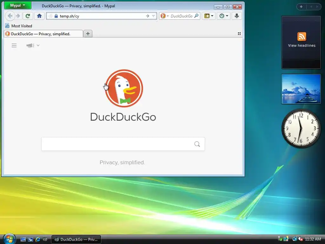The image size is (325, 244).
Task: Open a new tab with plus button
Action: pos(88,34)
